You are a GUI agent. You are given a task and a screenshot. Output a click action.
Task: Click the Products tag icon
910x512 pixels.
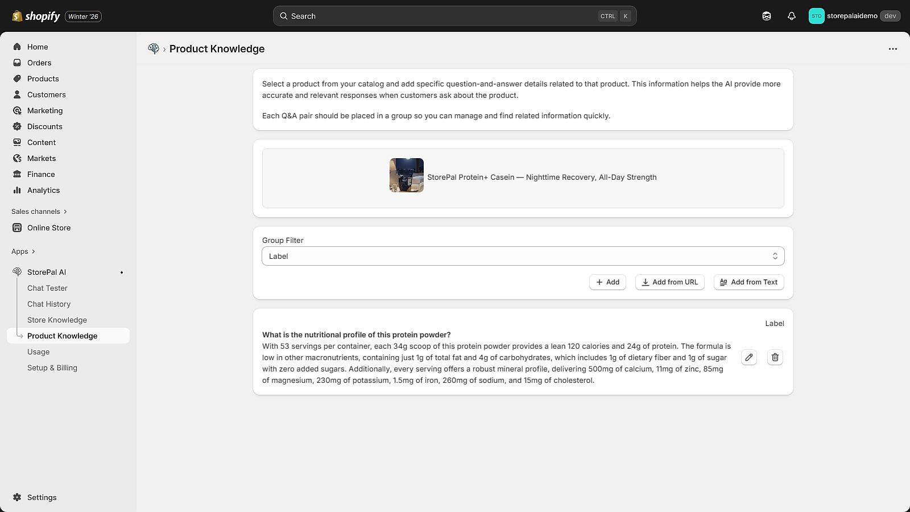pyautogui.click(x=17, y=79)
